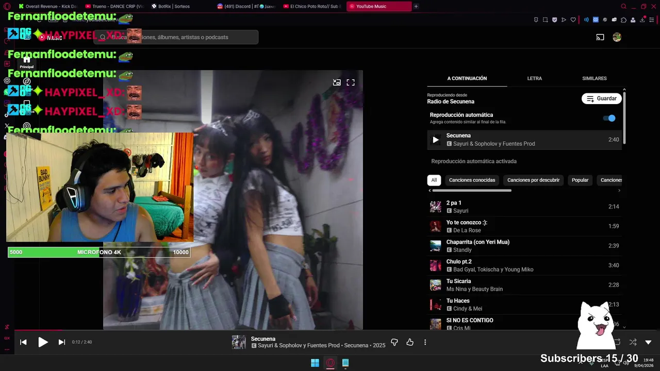Open artist Standly link
Viewport: 660px width, 371px height.
pyautogui.click(x=463, y=250)
